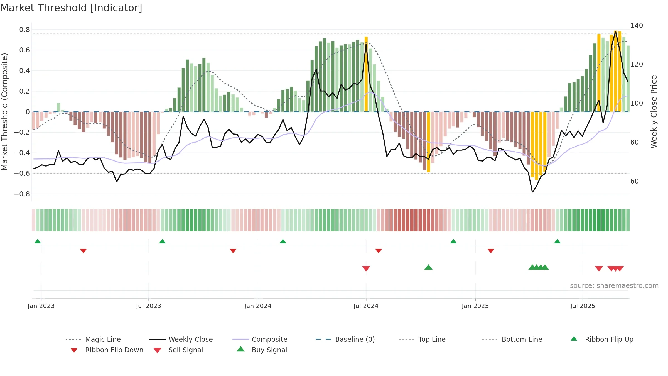The width and height of the screenshot is (668, 376).
Task: Click the ribbon flip up marker at Jan 2023
Action: pyautogui.click(x=38, y=241)
